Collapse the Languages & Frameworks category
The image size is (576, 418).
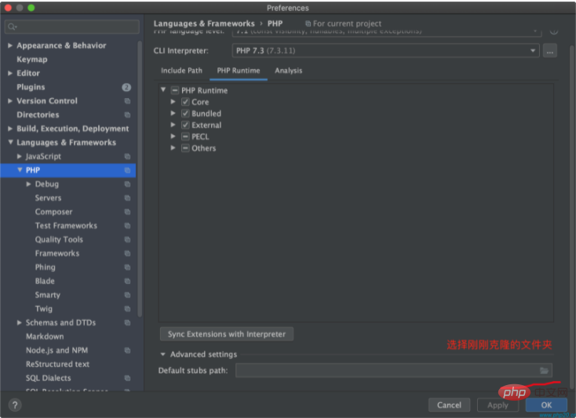coord(10,143)
